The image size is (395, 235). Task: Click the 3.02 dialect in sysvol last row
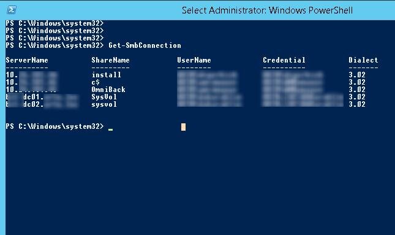click(357, 104)
